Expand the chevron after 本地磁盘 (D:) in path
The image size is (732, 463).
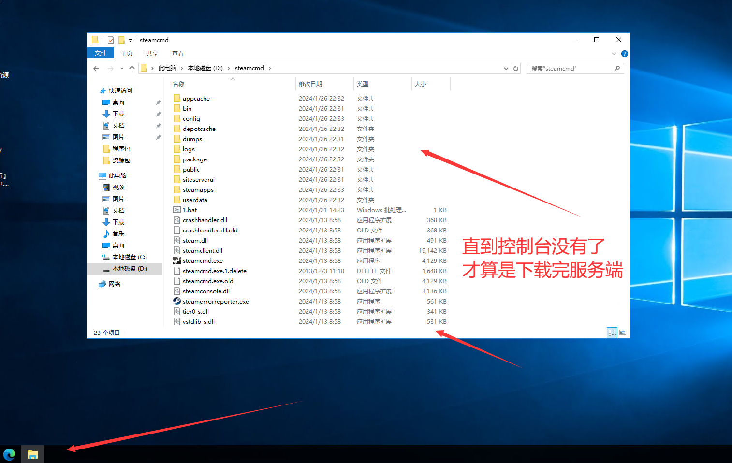229,68
